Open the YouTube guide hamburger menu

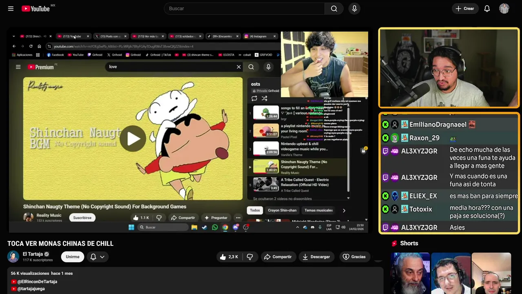tap(11, 9)
